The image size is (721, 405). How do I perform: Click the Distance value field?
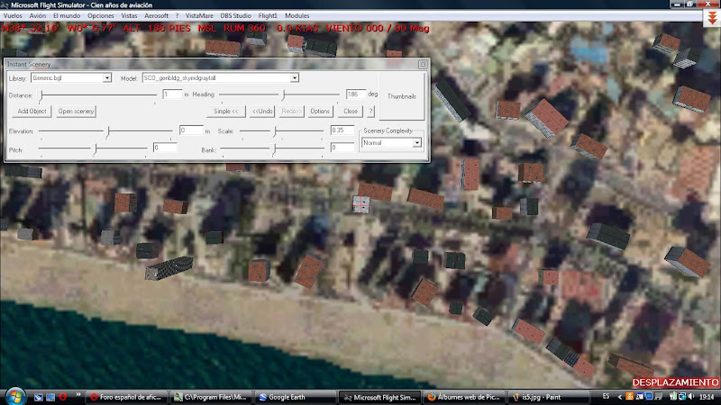coord(172,94)
